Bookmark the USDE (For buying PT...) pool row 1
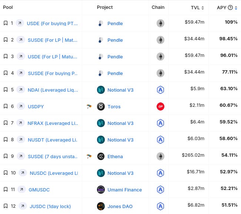This screenshot has width=241, height=214. point(6,23)
